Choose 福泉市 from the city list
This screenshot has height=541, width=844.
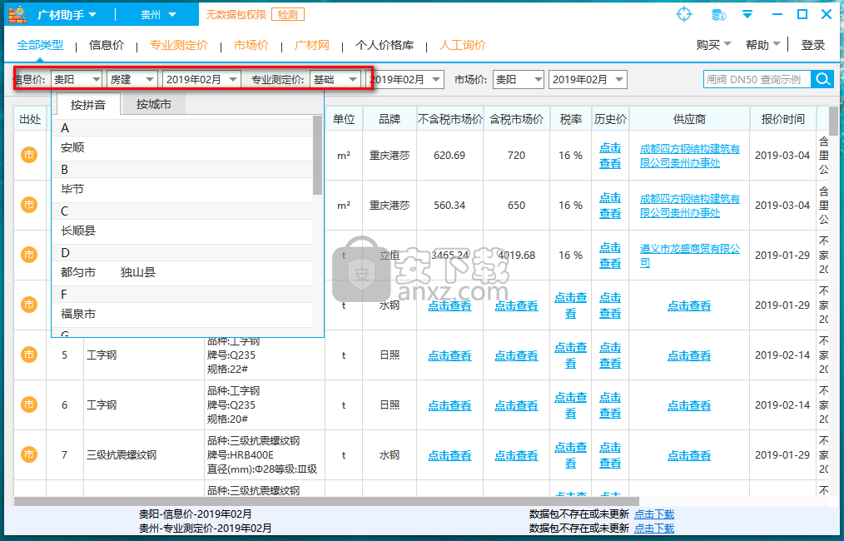(78, 314)
